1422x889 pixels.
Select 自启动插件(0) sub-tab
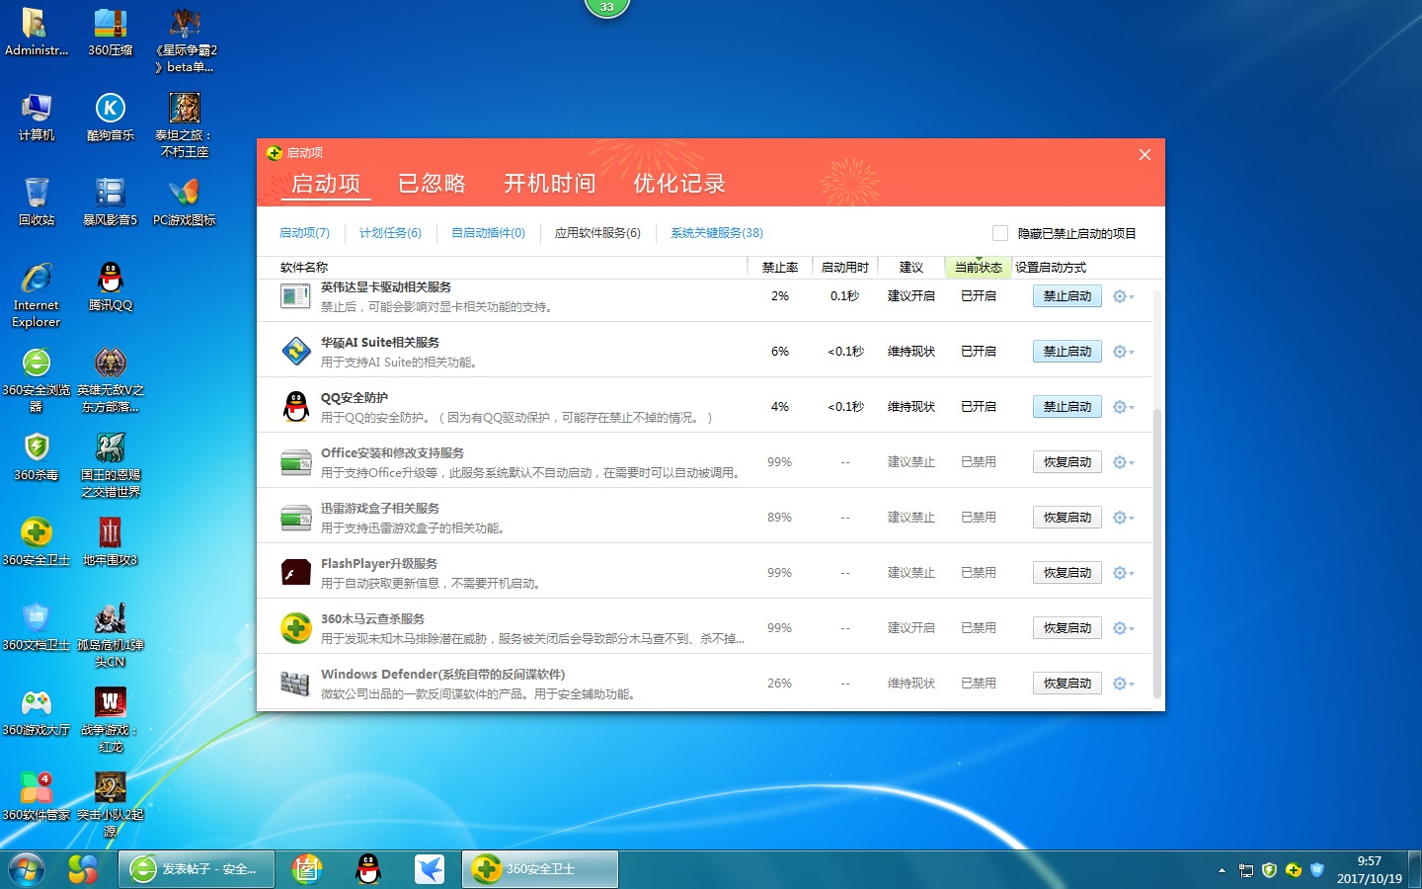tap(488, 233)
